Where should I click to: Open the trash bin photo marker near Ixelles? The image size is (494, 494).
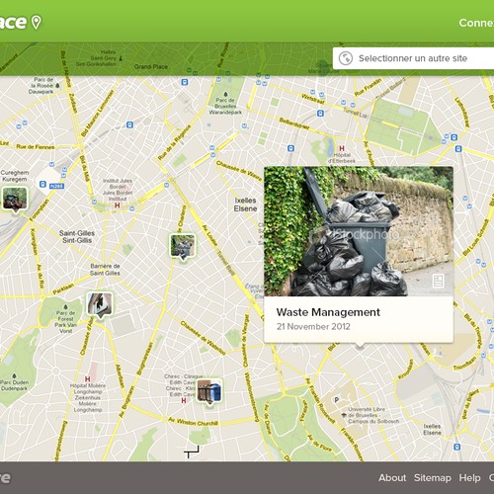point(183,246)
